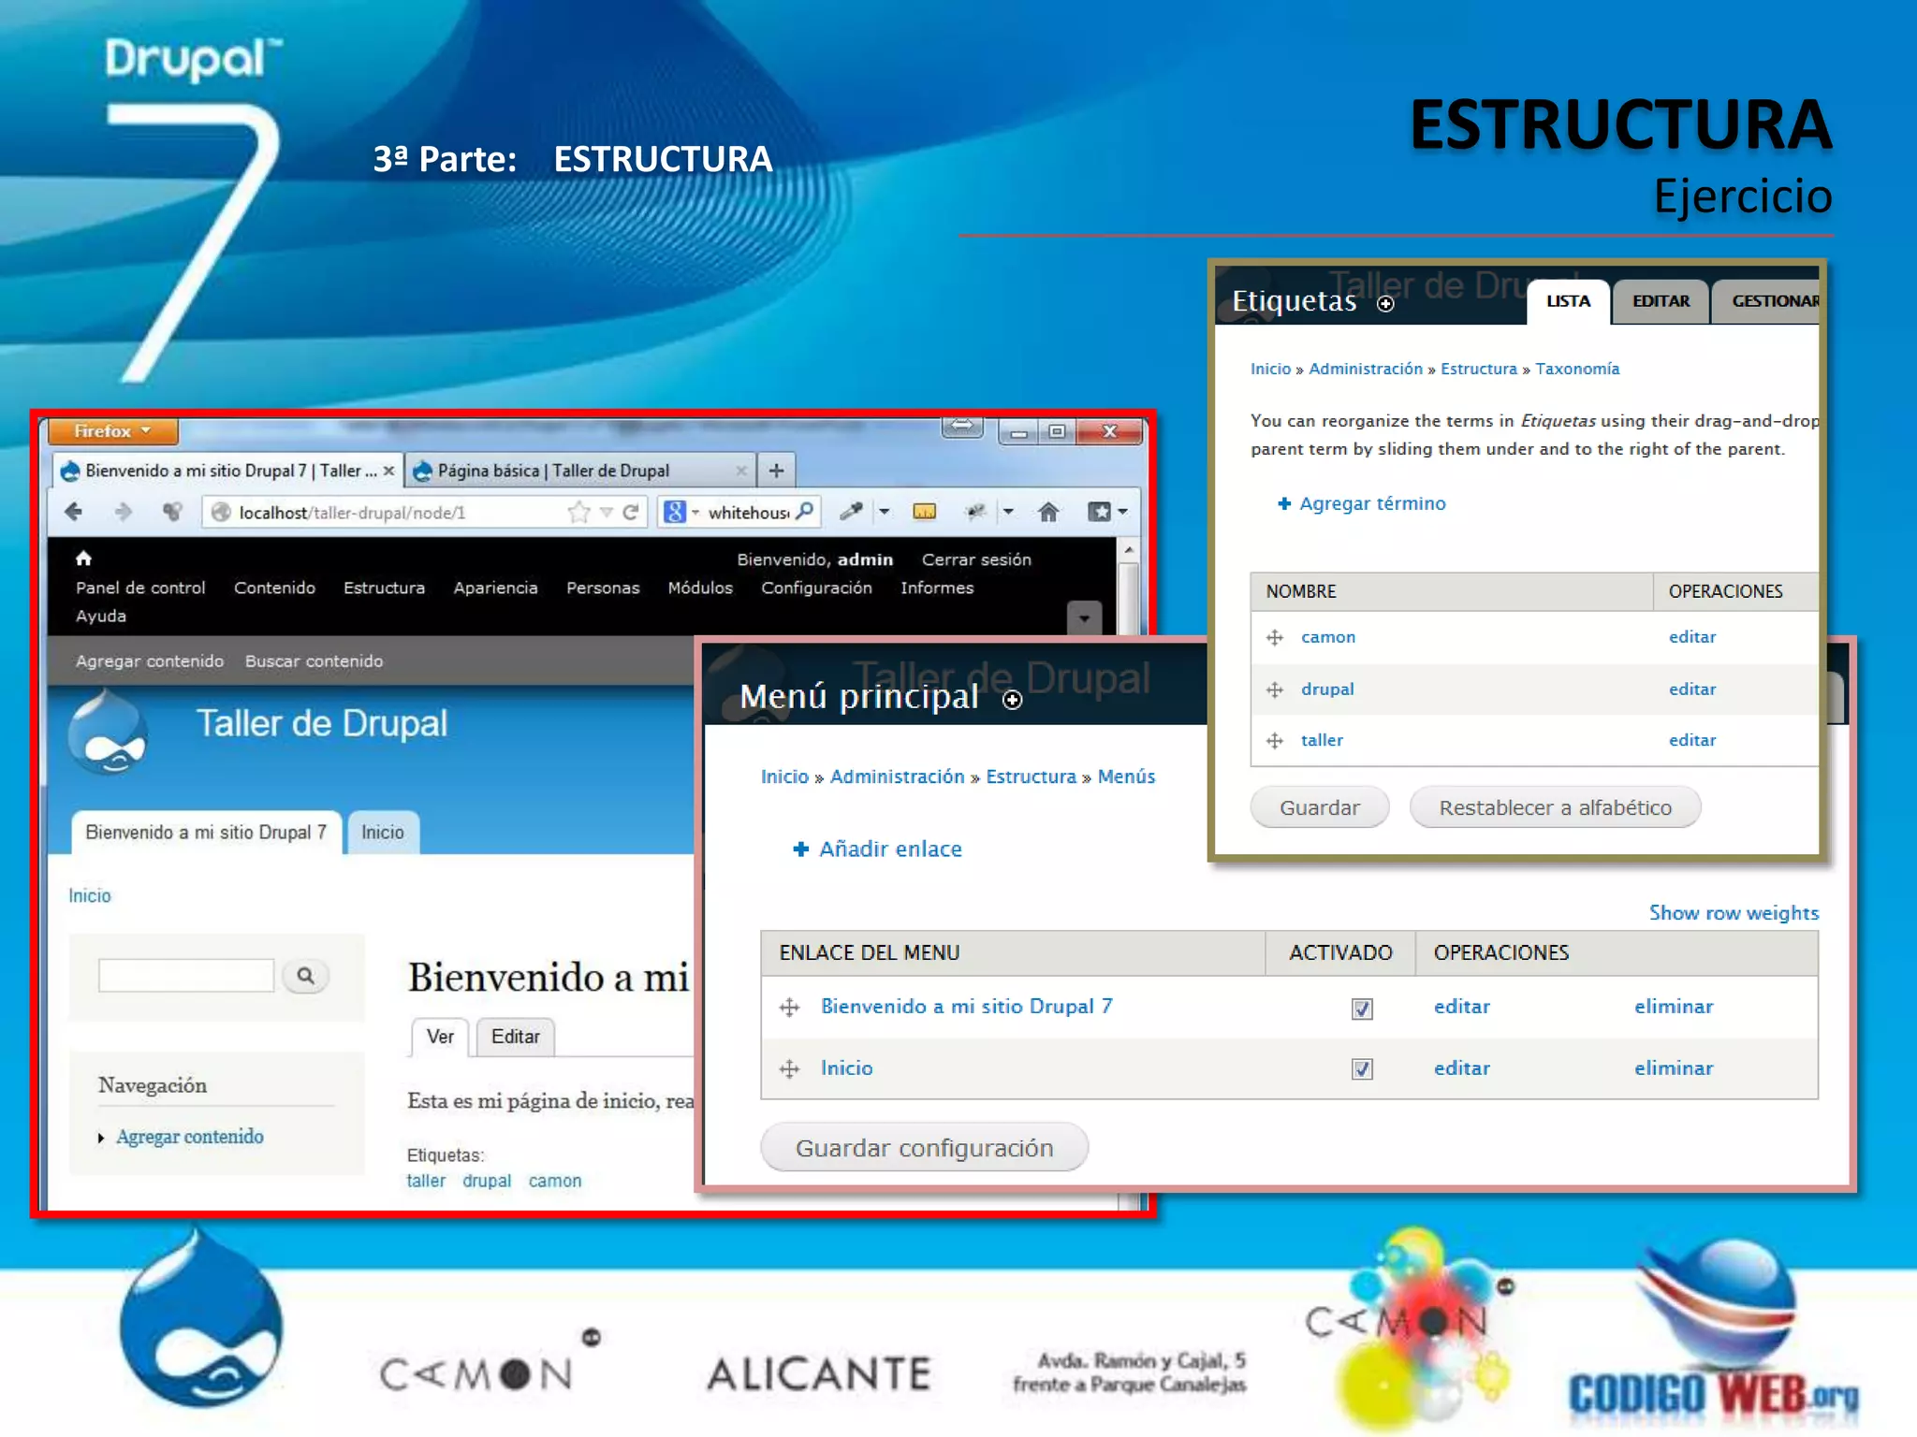Click Restablecer a alfabético button

coord(1555,807)
